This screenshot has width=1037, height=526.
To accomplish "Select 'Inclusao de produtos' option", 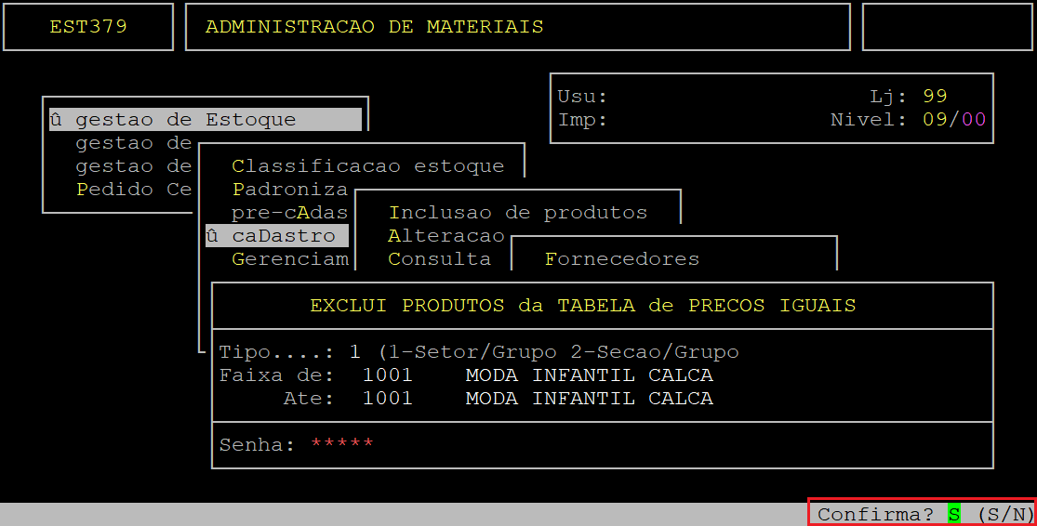I will coord(517,213).
